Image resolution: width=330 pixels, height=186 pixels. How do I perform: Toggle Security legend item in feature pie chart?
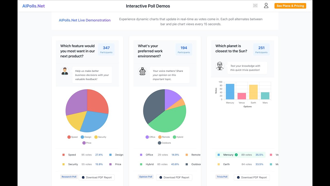click(100, 137)
